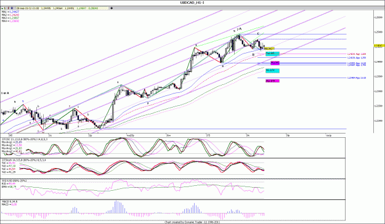Select the MA1 value readout

click(10, 12)
